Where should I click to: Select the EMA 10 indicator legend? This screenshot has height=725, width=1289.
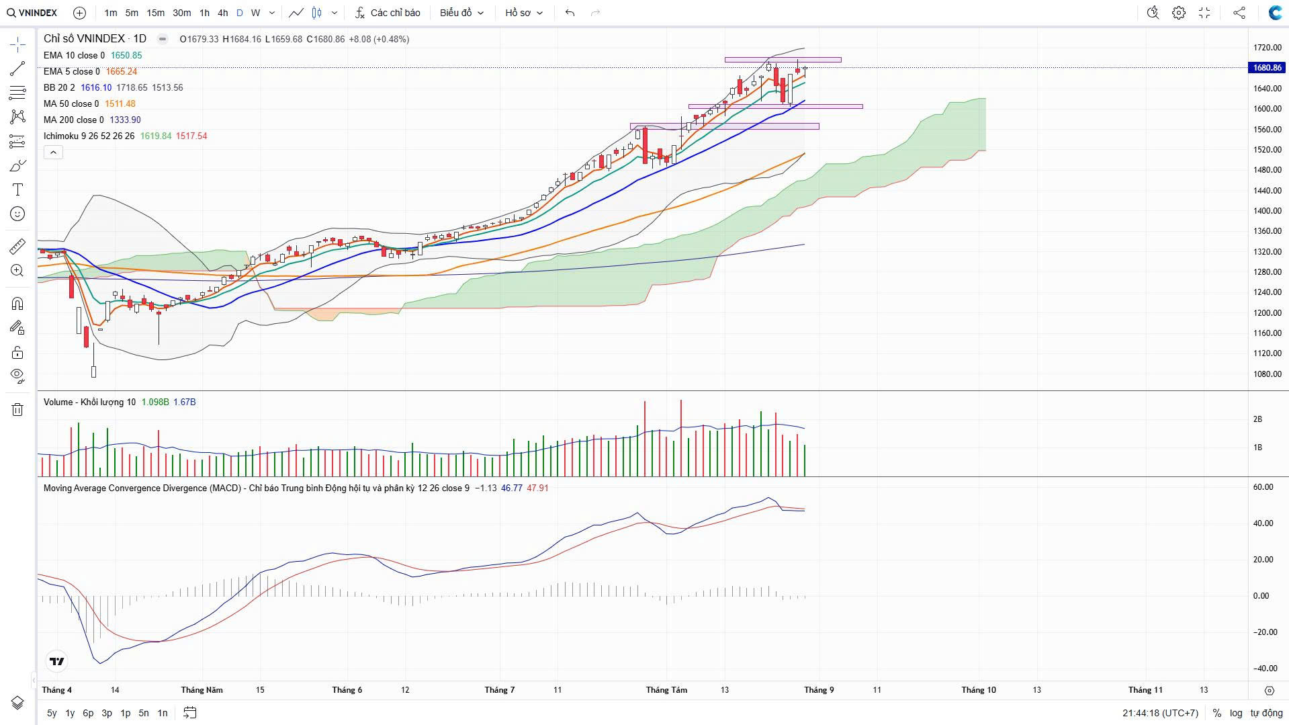[93, 55]
